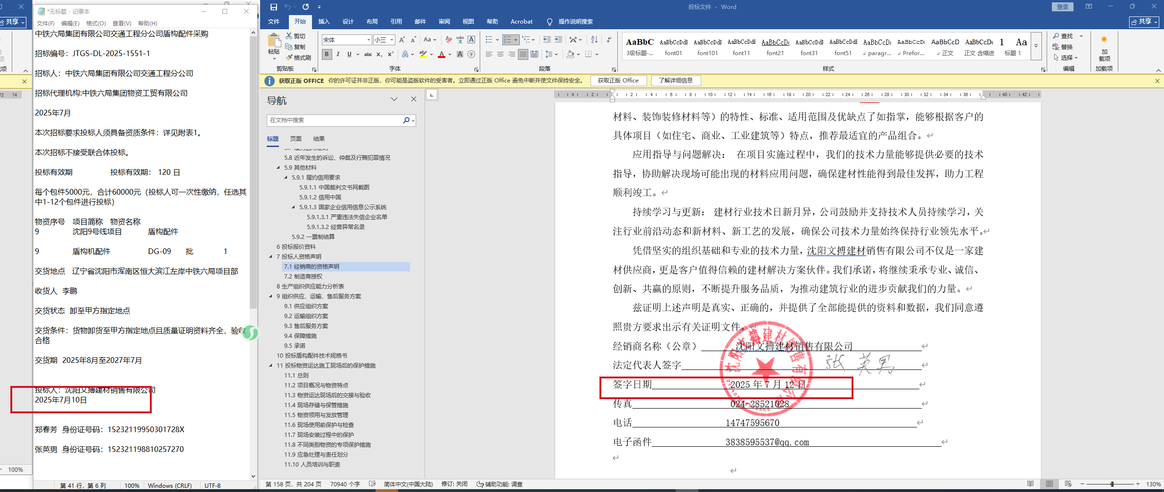Decrease font size with the shrink-font icon
Viewport: 1164px width, 492px height.
tap(413, 40)
